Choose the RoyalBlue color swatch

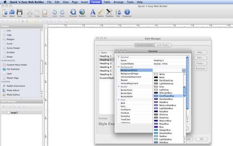click(164, 124)
